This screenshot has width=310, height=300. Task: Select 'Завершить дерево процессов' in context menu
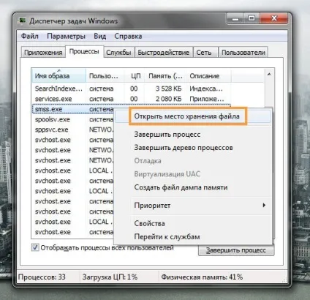[x=184, y=148]
